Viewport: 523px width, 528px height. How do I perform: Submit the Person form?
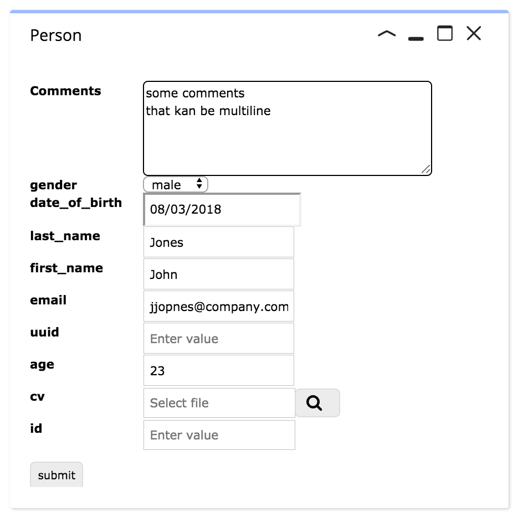tap(57, 475)
